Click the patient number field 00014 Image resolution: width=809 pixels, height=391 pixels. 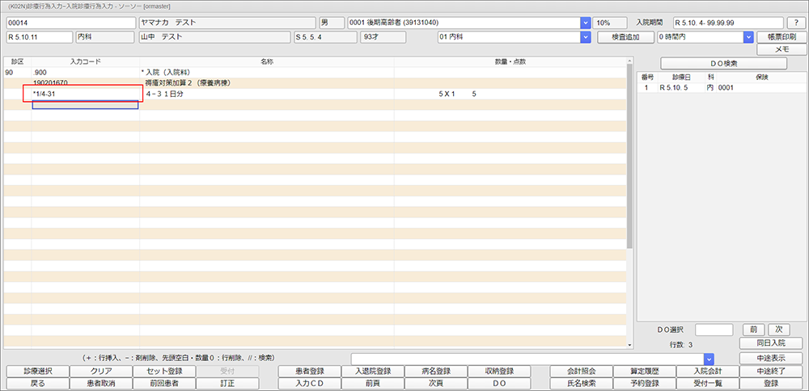pyautogui.click(x=70, y=23)
